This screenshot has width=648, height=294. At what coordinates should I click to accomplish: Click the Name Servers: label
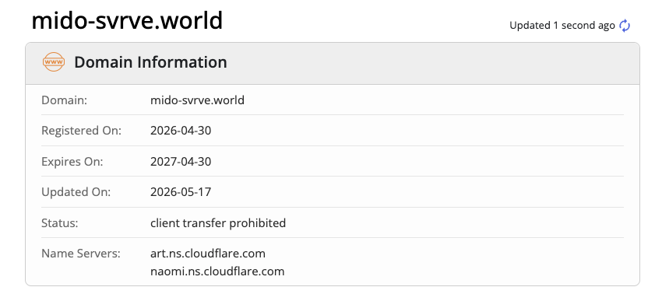(81, 253)
